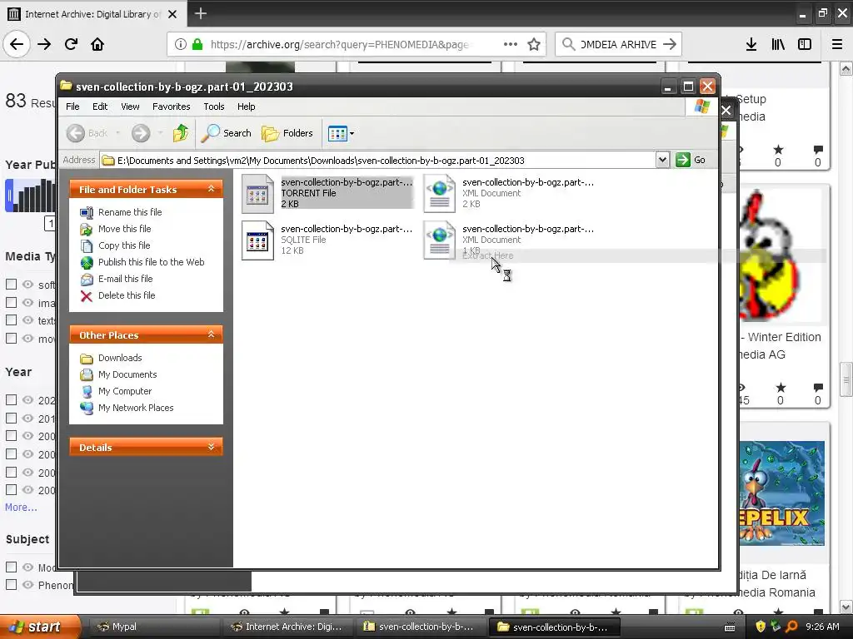Click the Forward arrow in Explorer toolbar
This screenshot has width=853, height=639.
pyautogui.click(x=141, y=133)
